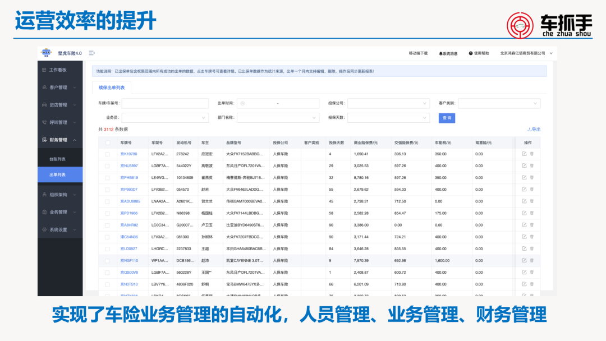Expand 呼叫管理 sidebar menu

tap(60, 122)
